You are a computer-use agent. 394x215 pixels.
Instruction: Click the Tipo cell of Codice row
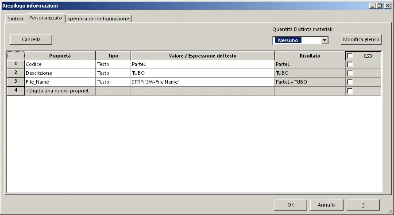113,65
